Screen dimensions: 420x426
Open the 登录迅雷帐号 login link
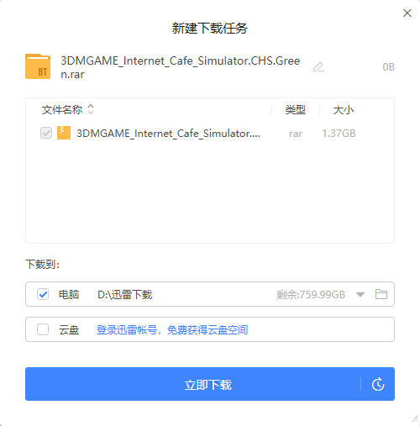172,329
